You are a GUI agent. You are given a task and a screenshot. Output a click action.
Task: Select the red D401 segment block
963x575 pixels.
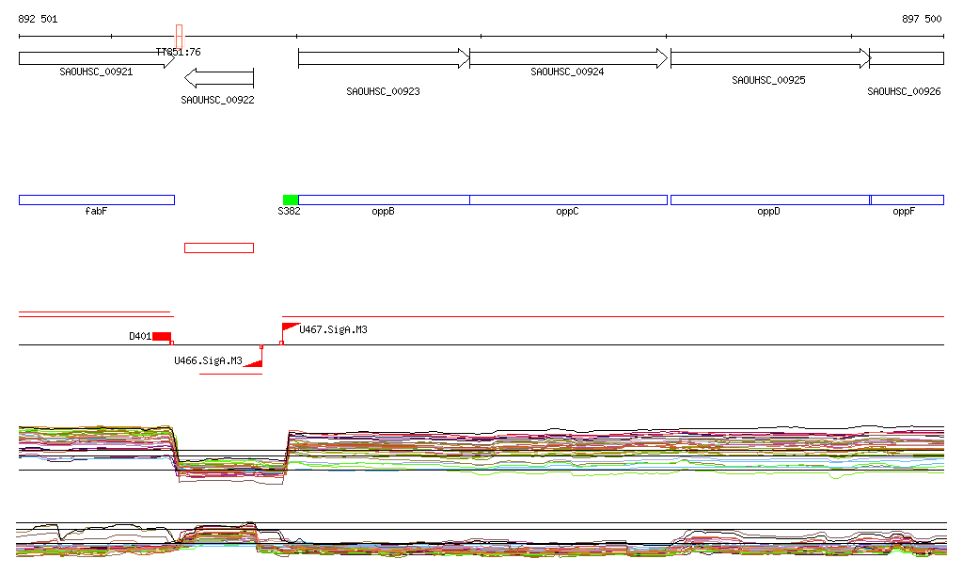[x=162, y=336]
